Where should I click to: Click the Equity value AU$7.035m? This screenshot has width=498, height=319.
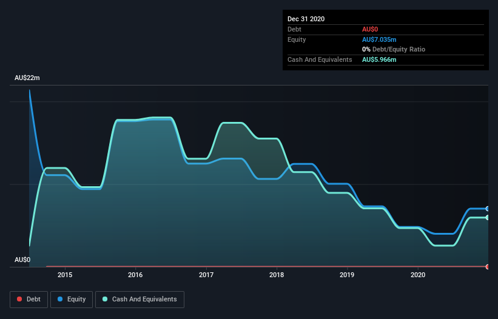pos(379,39)
